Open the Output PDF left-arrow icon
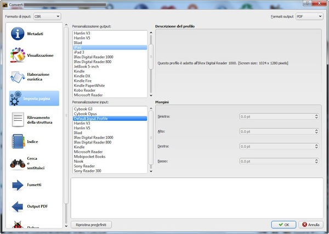Image resolution: width=329 pixels, height=234 pixels. [x=18, y=207]
